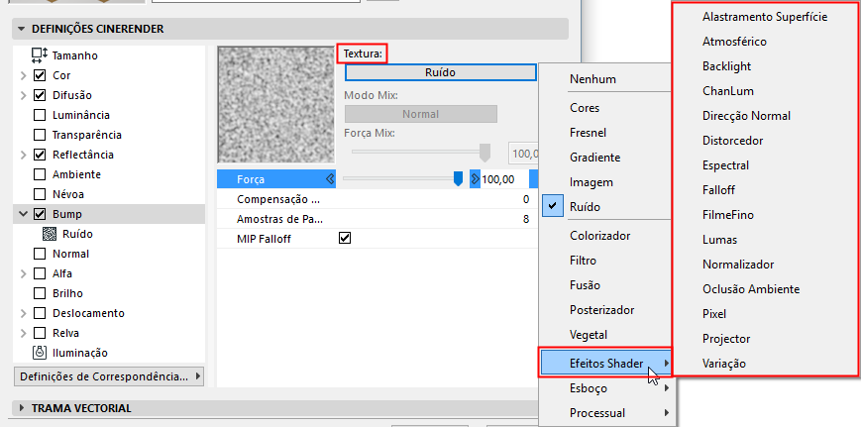The height and width of the screenshot is (427, 861).
Task: Expand the Relva tree item arrow
Action: click(x=23, y=333)
